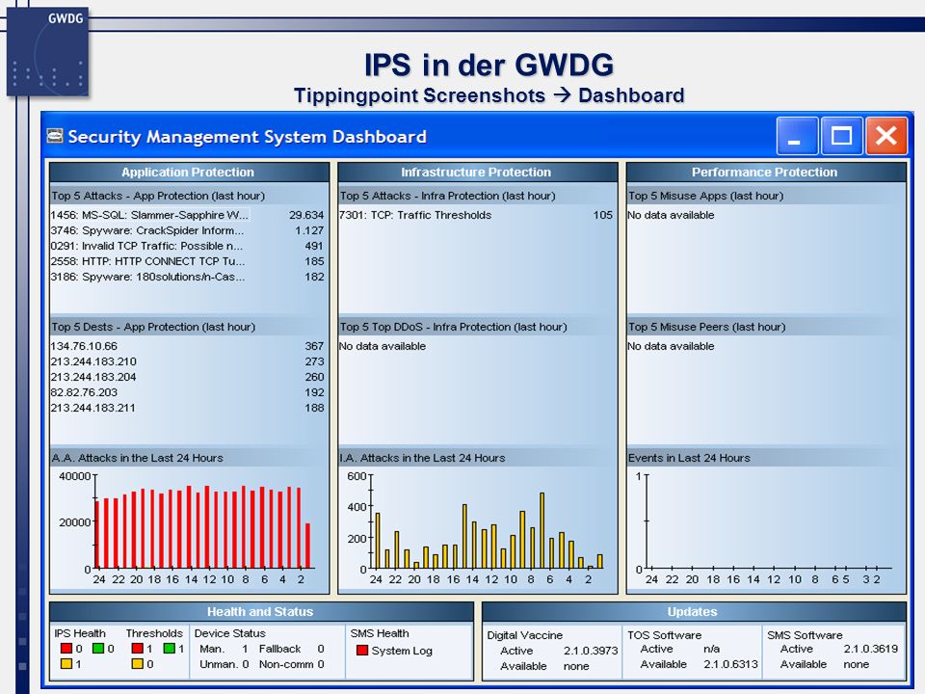
Task: Click the count 105 for Traffic Thresholds
Action: (x=603, y=215)
